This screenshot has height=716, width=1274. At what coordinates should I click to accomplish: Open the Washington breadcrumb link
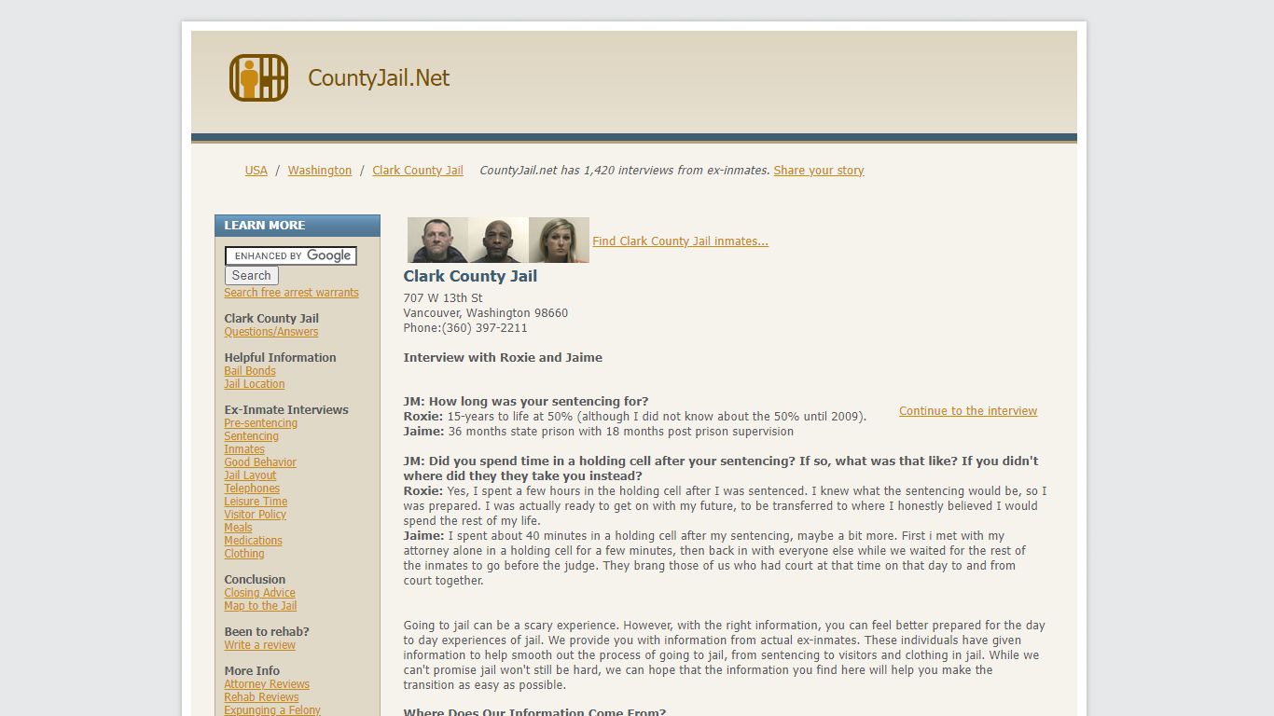320,171
